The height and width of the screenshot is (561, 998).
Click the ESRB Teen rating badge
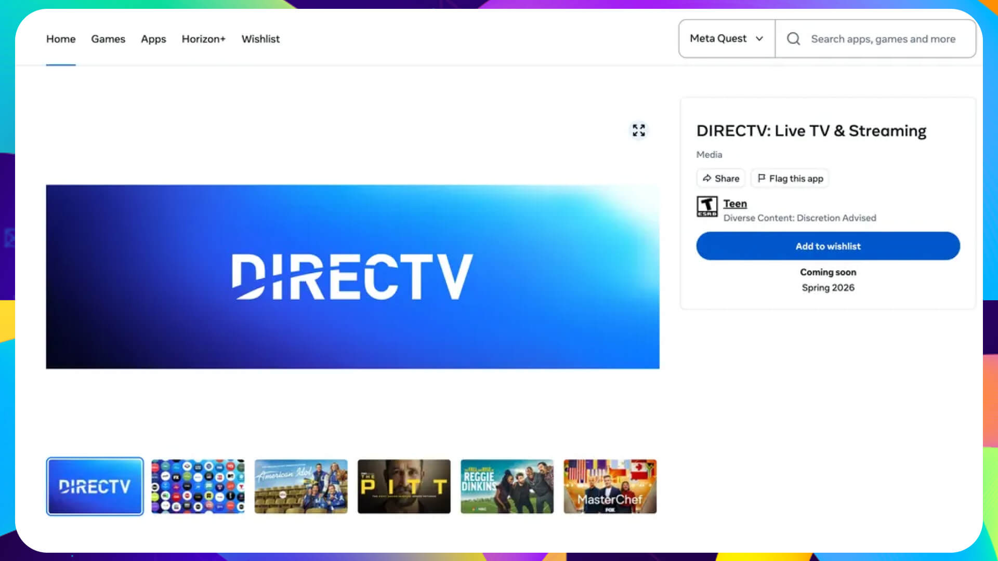click(x=707, y=207)
